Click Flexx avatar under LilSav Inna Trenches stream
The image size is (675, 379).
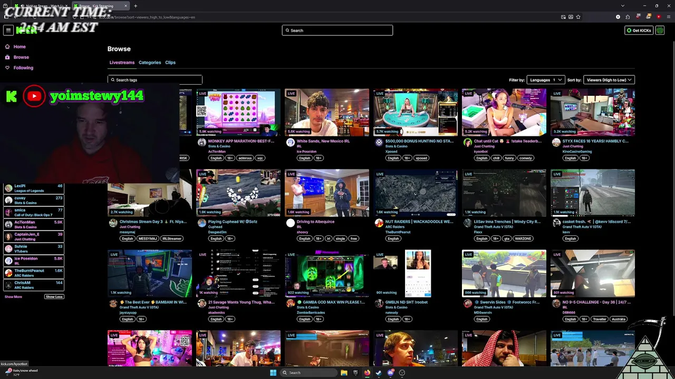(x=468, y=223)
